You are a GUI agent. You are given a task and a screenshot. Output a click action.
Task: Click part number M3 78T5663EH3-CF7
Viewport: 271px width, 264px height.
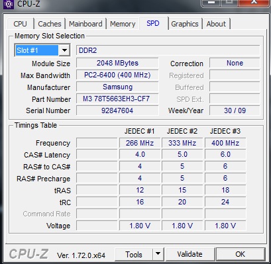pos(117,99)
